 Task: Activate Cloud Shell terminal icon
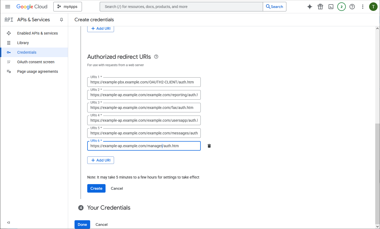331,7
